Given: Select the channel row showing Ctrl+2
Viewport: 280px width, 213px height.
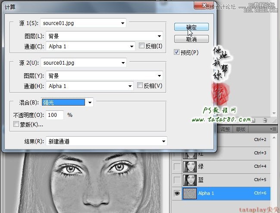Looking at the screenshot, I should coord(244,140).
